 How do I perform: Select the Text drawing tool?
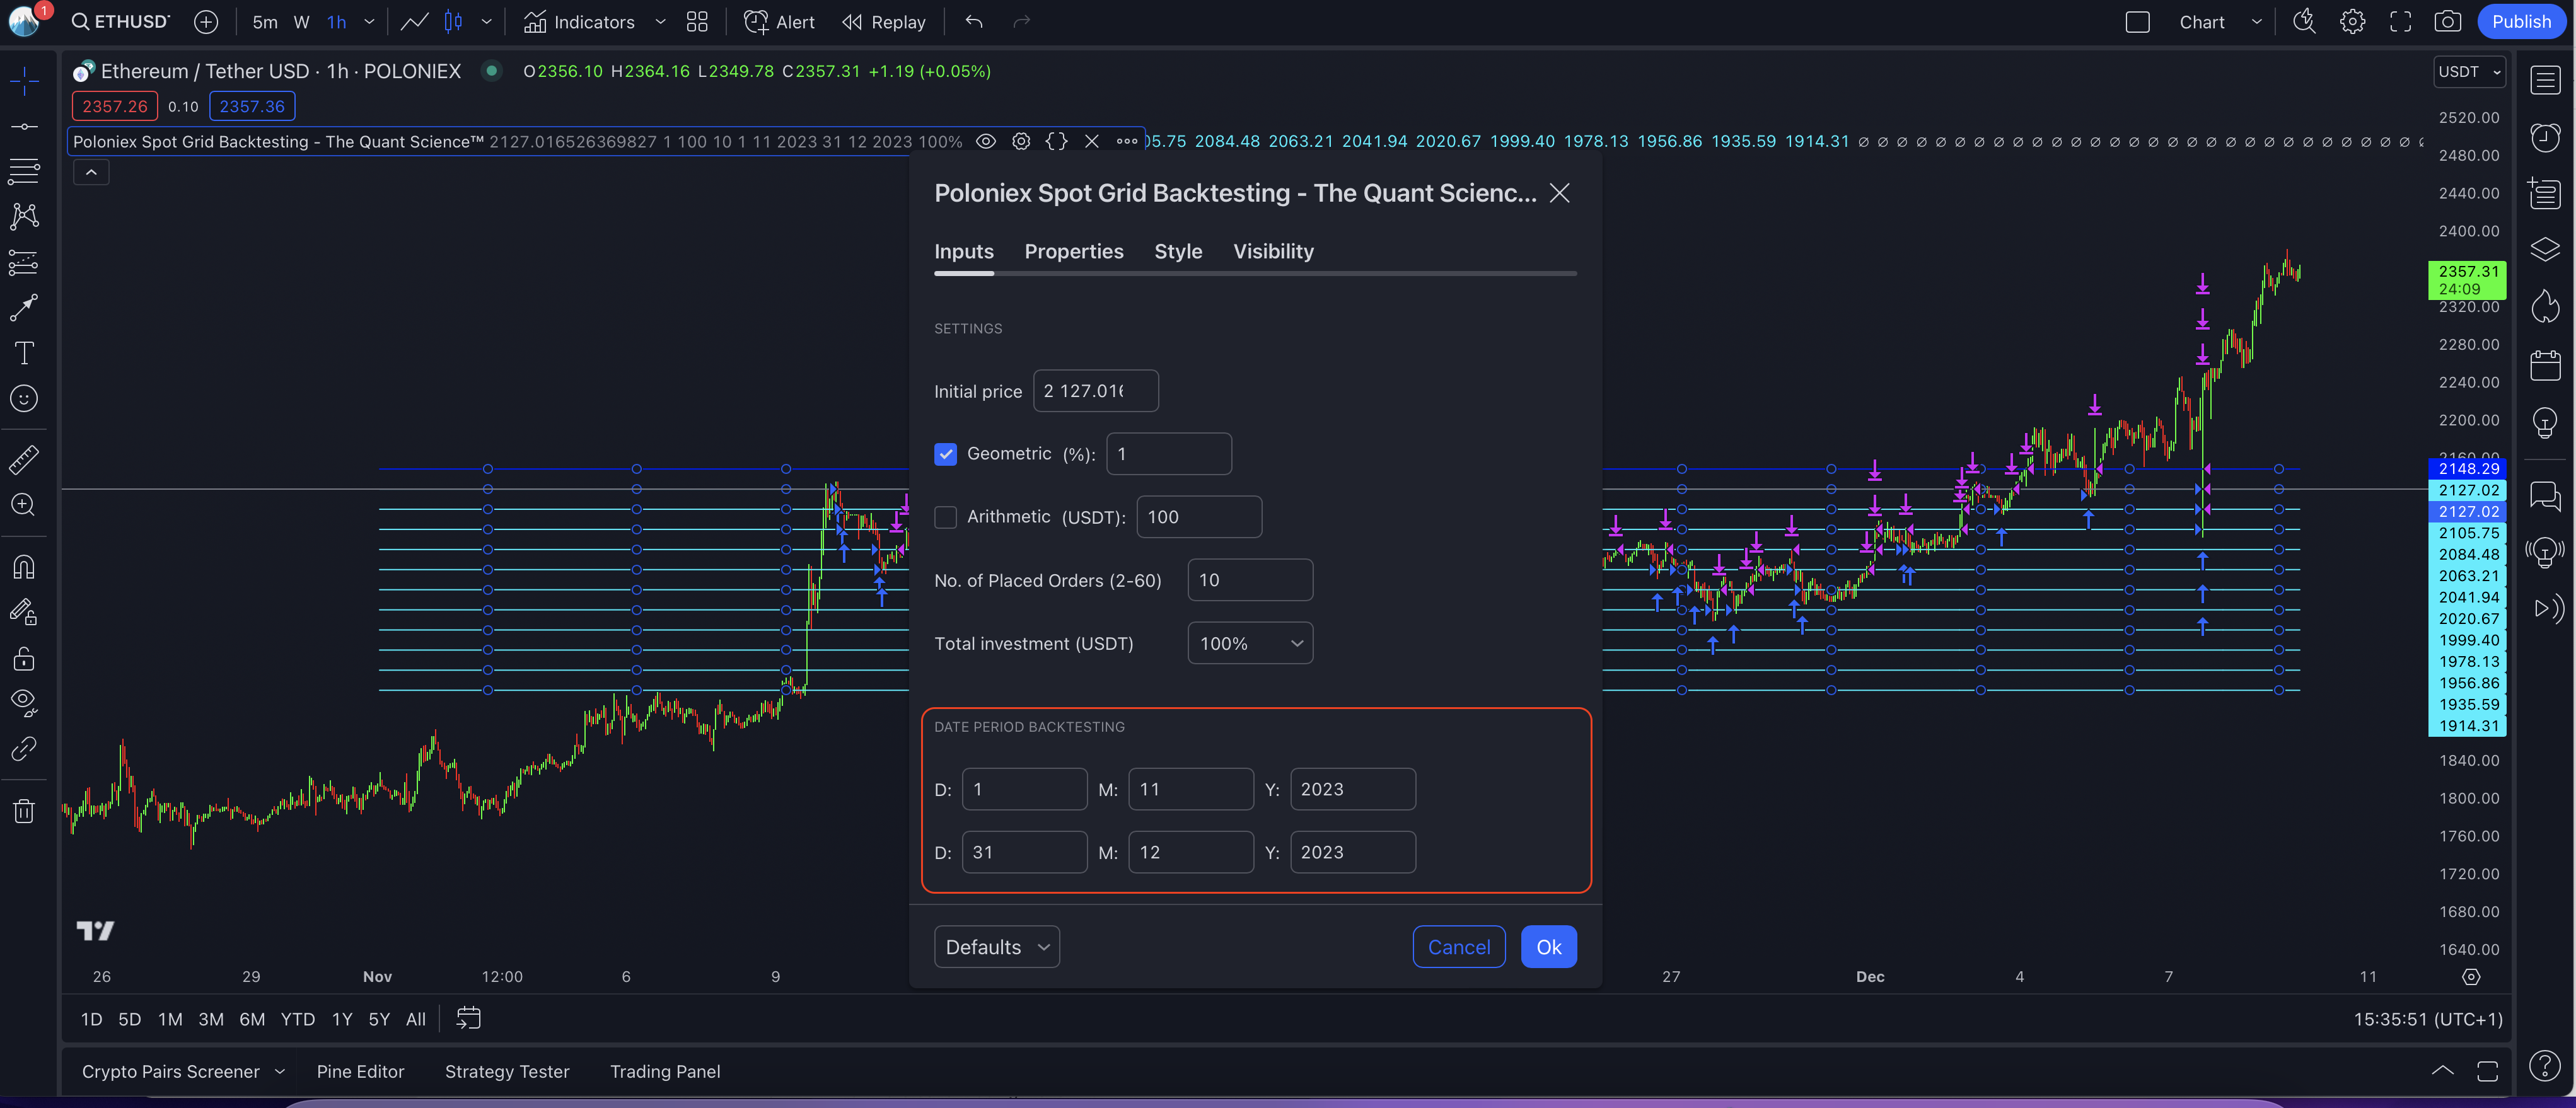[24, 353]
